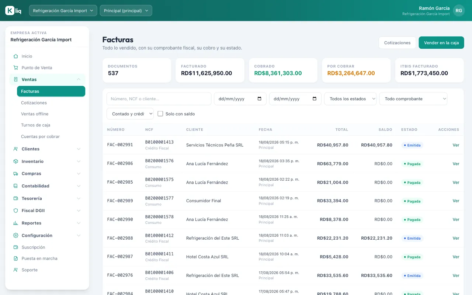Click Ver for invoice FAC-002988
Viewport: 472px width, 295px height.
456,238
